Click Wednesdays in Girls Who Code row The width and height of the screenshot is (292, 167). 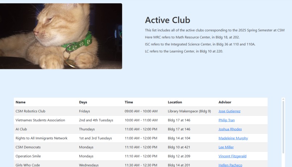tap(89, 165)
